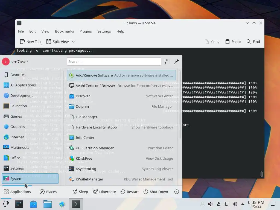280x210 pixels.
Task: Launch web browser from taskbar
Action: point(62,204)
